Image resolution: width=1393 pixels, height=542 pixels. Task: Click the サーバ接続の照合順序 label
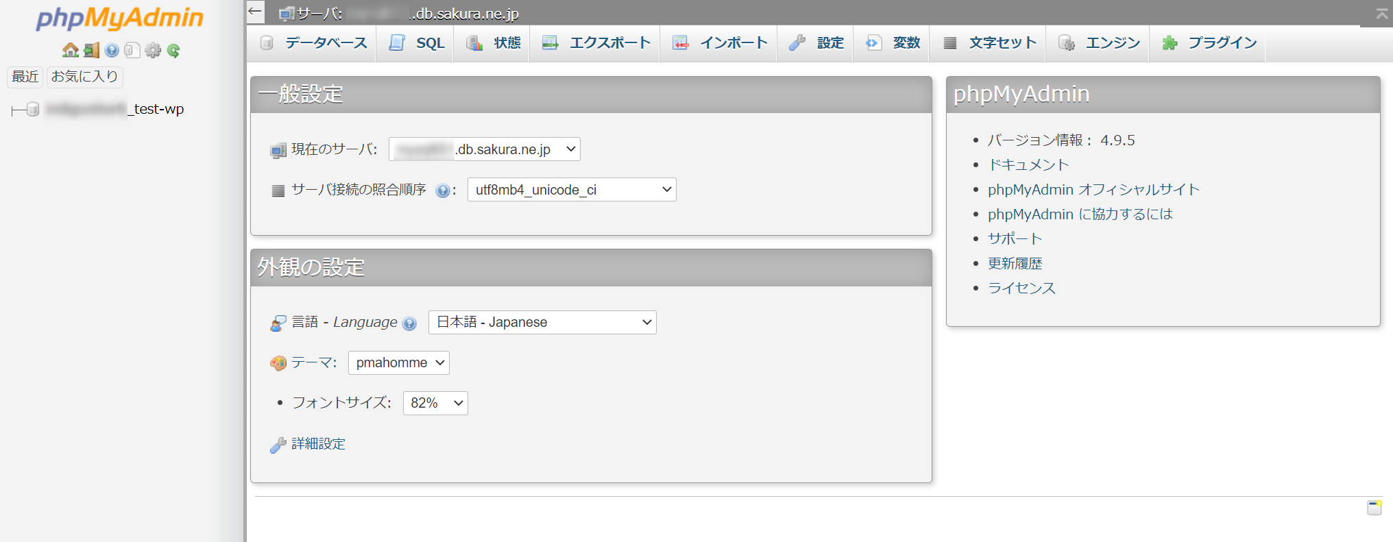point(359,190)
